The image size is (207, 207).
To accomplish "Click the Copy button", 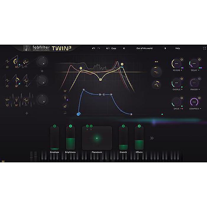I will click(x=114, y=48).
